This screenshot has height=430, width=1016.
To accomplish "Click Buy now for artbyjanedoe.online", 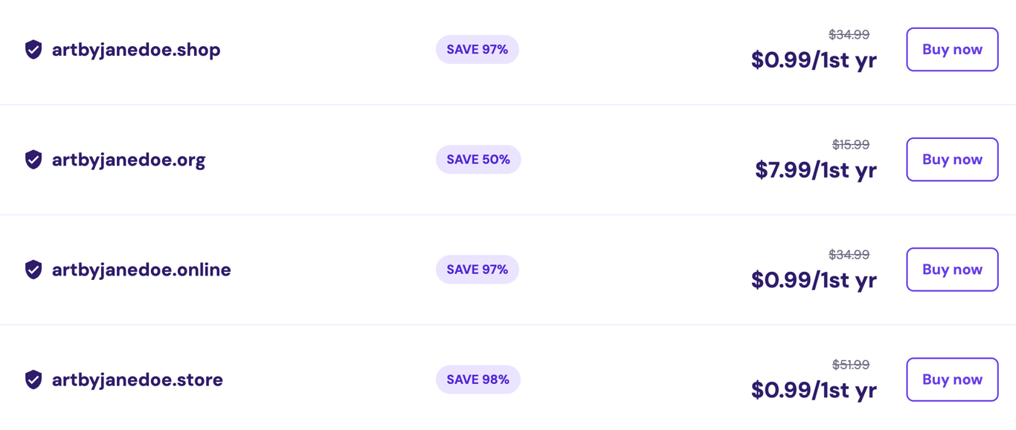I will 952,269.
